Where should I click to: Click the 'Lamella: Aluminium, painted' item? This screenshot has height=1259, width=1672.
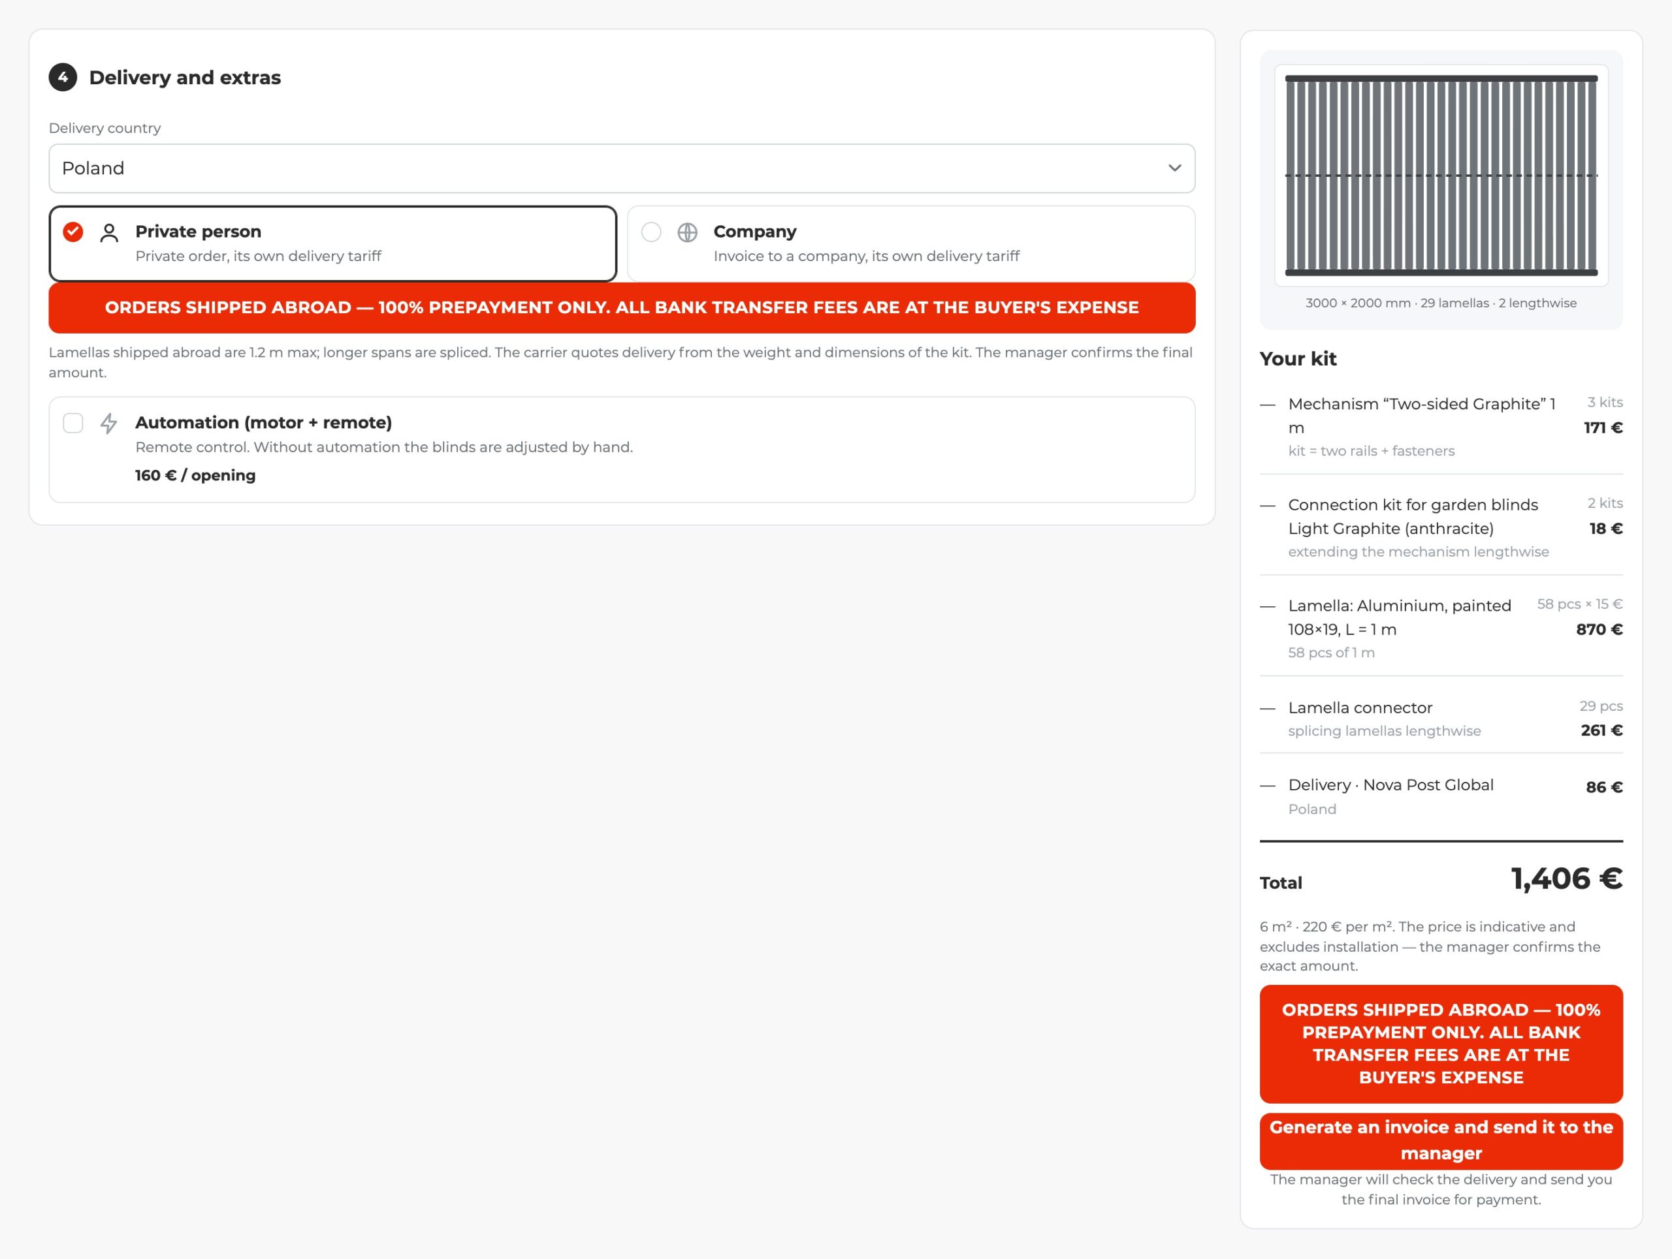(1399, 617)
